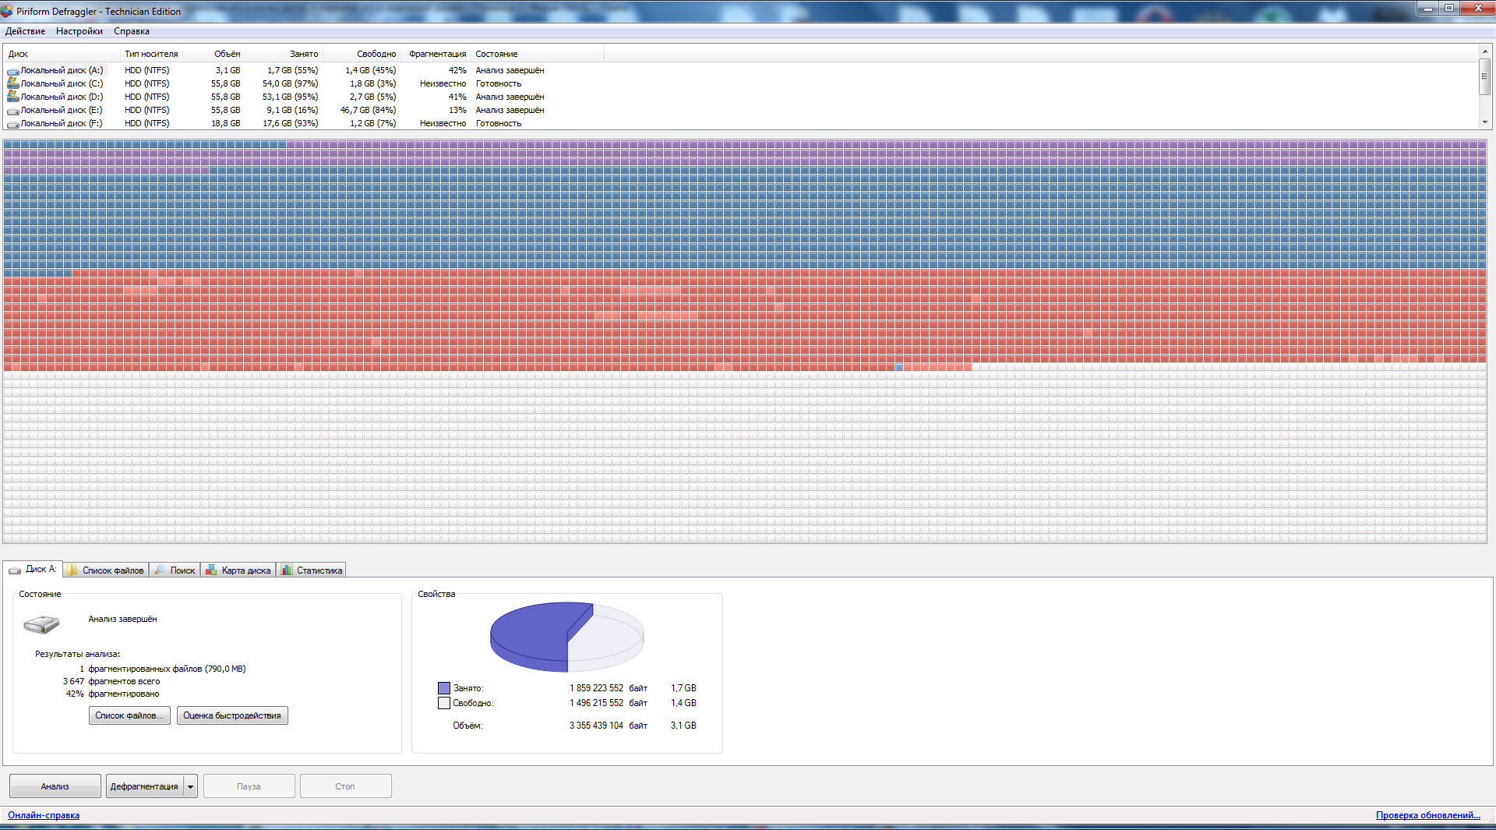The image size is (1496, 830).
Task: Open the Действие menu
Action: point(25,31)
